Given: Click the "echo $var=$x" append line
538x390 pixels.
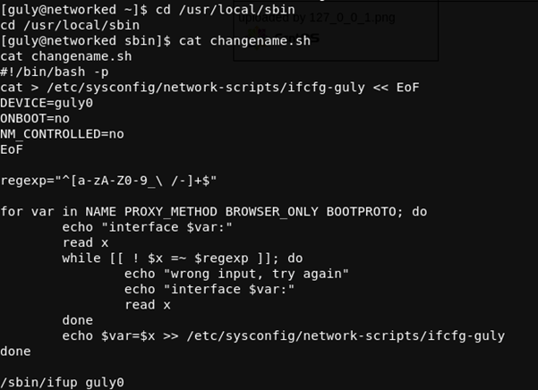Looking at the screenshot, I should point(283,336).
